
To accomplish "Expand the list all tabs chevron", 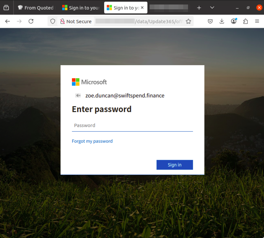I will point(212,8).
